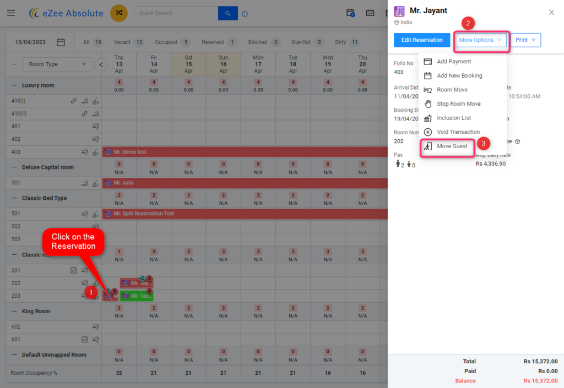
Task: Open the info icon beside search
Action: click(x=245, y=14)
